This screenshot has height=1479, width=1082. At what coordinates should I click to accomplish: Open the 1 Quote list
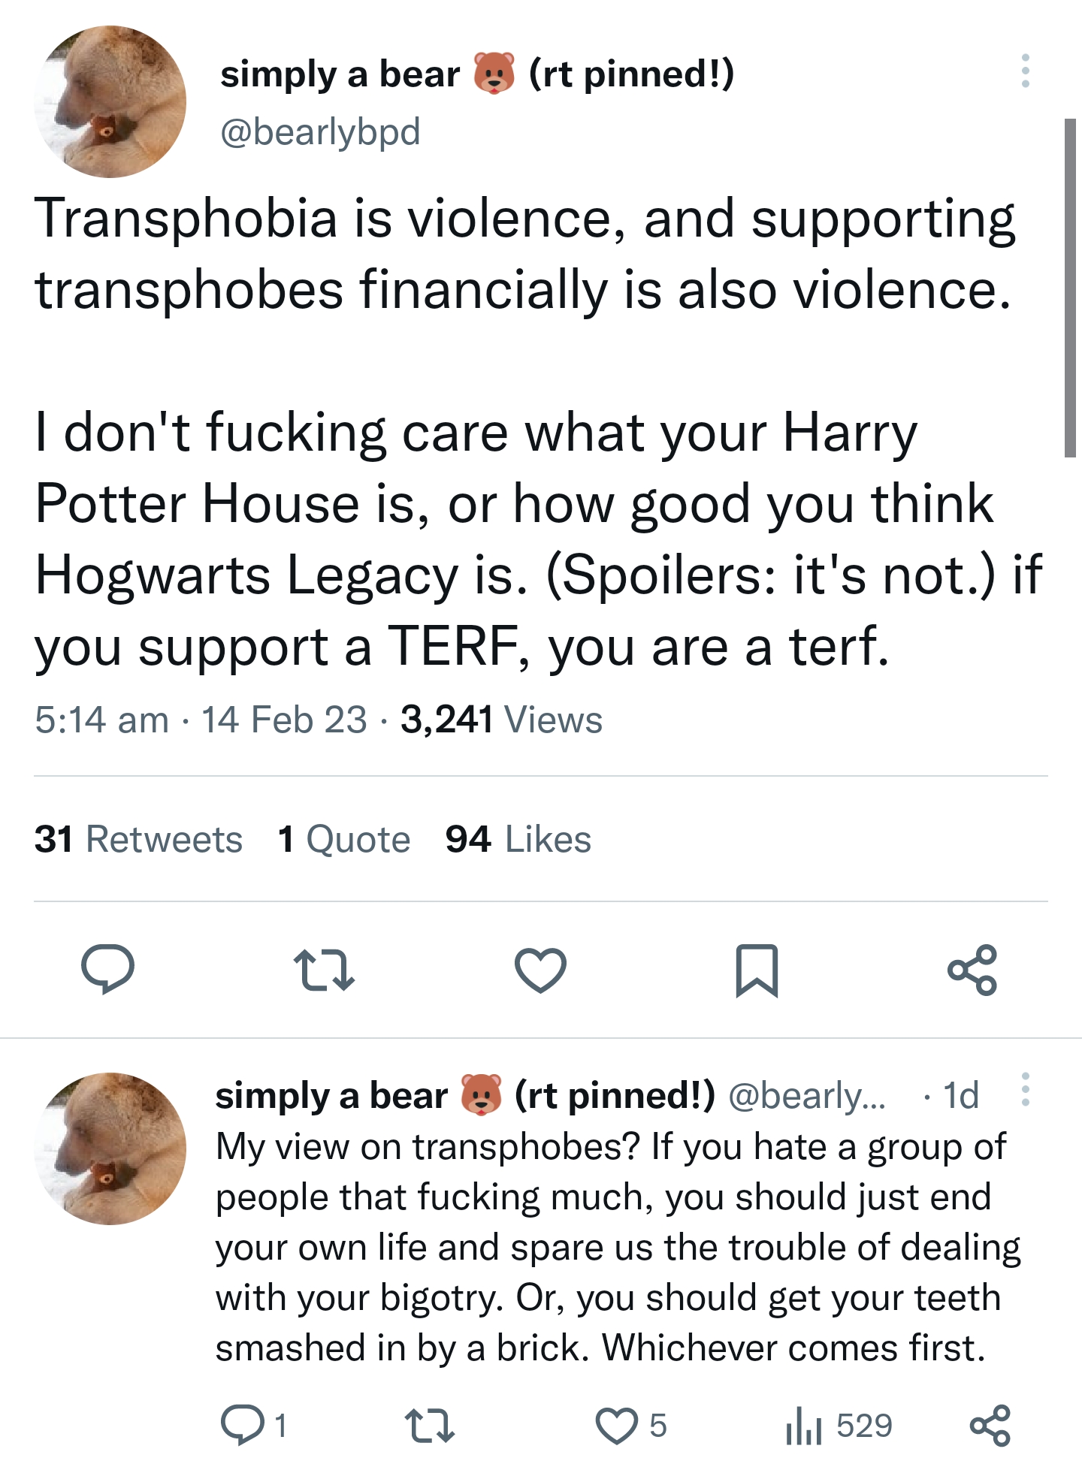point(344,839)
